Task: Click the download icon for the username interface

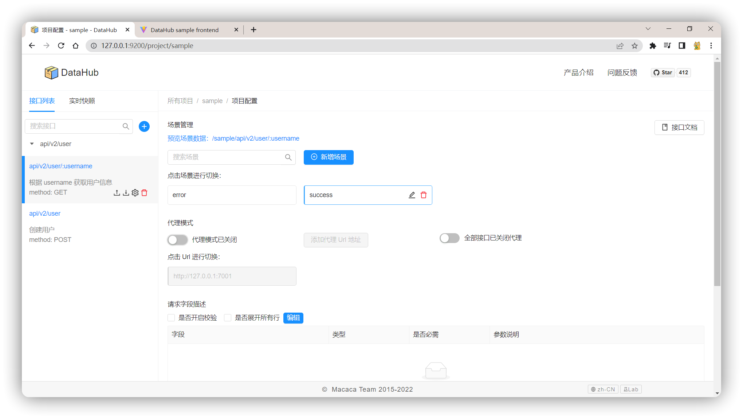Action: point(126,193)
